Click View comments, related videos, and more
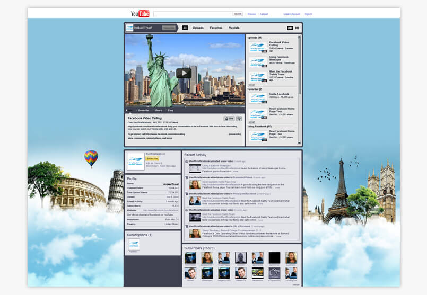This screenshot has width=427, height=295. [150, 138]
